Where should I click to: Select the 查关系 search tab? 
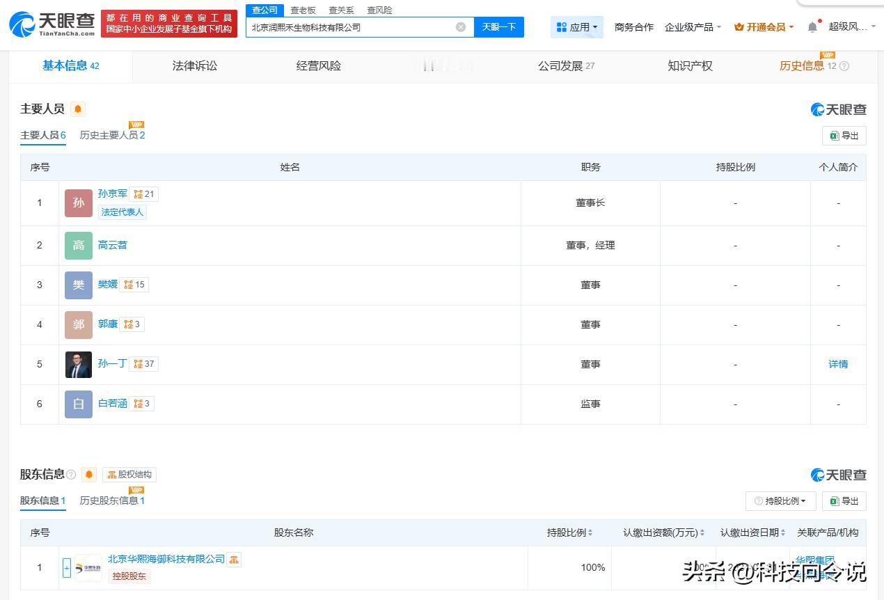point(341,10)
